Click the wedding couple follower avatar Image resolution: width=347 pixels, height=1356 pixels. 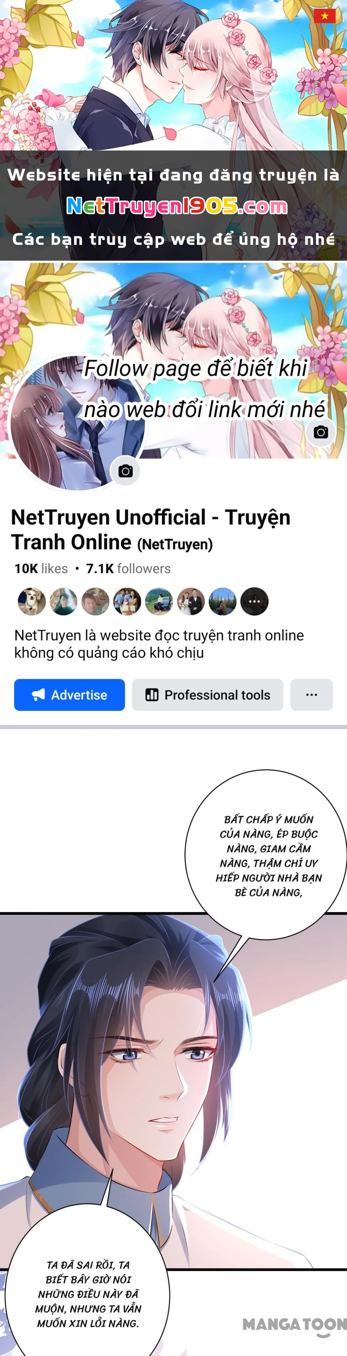point(191,601)
